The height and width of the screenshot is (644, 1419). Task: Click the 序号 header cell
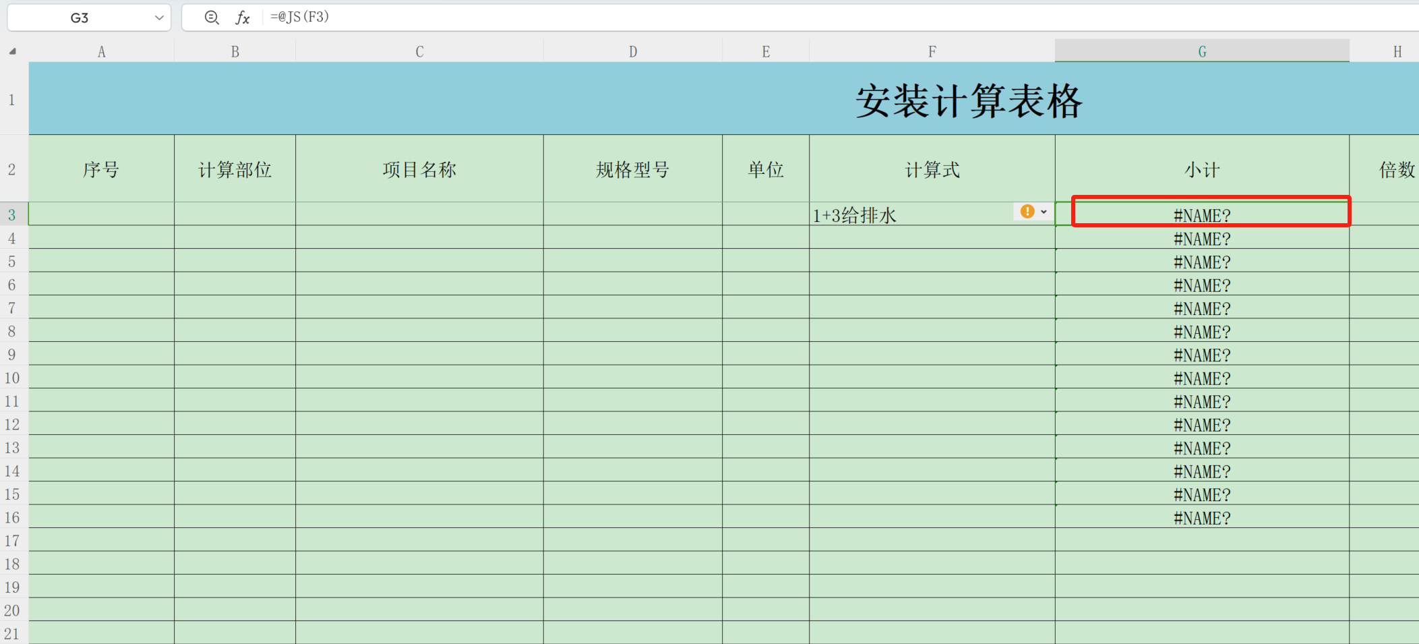[x=101, y=169]
